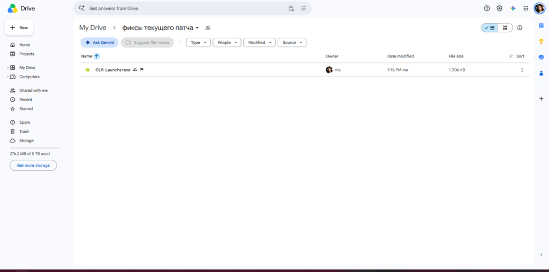This screenshot has height=272, width=549.
Task: Open Contacts side panel
Action: [541, 73]
